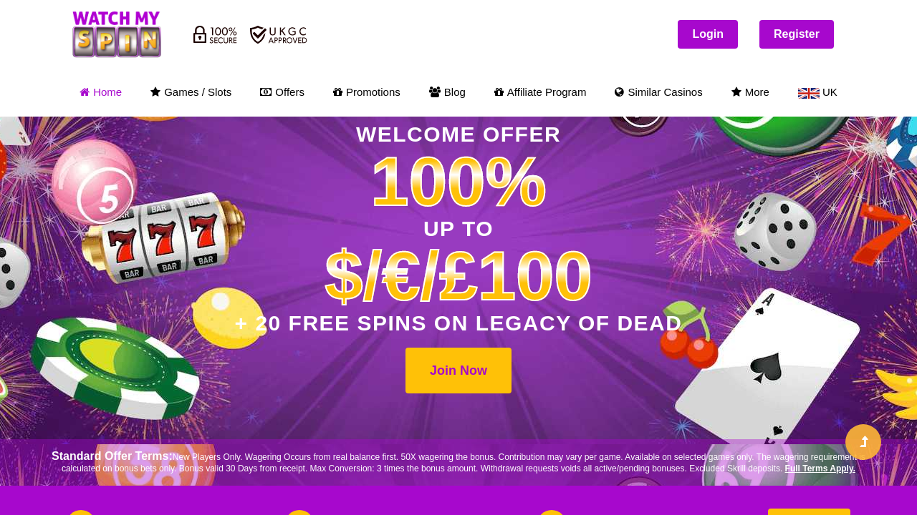
Task: Select the Promotions menu item
Action: 367,92
